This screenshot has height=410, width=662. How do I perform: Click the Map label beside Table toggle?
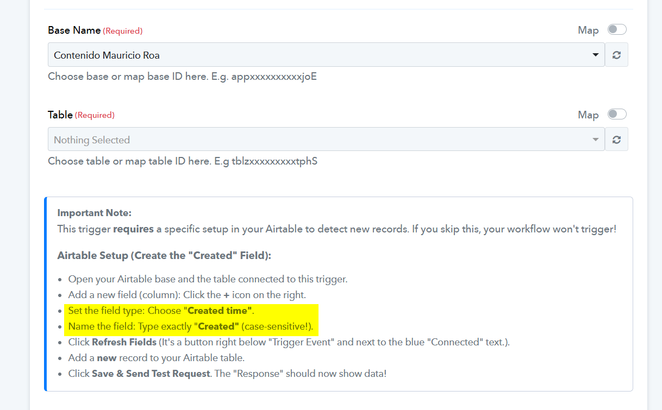click(x=588, y=115)
